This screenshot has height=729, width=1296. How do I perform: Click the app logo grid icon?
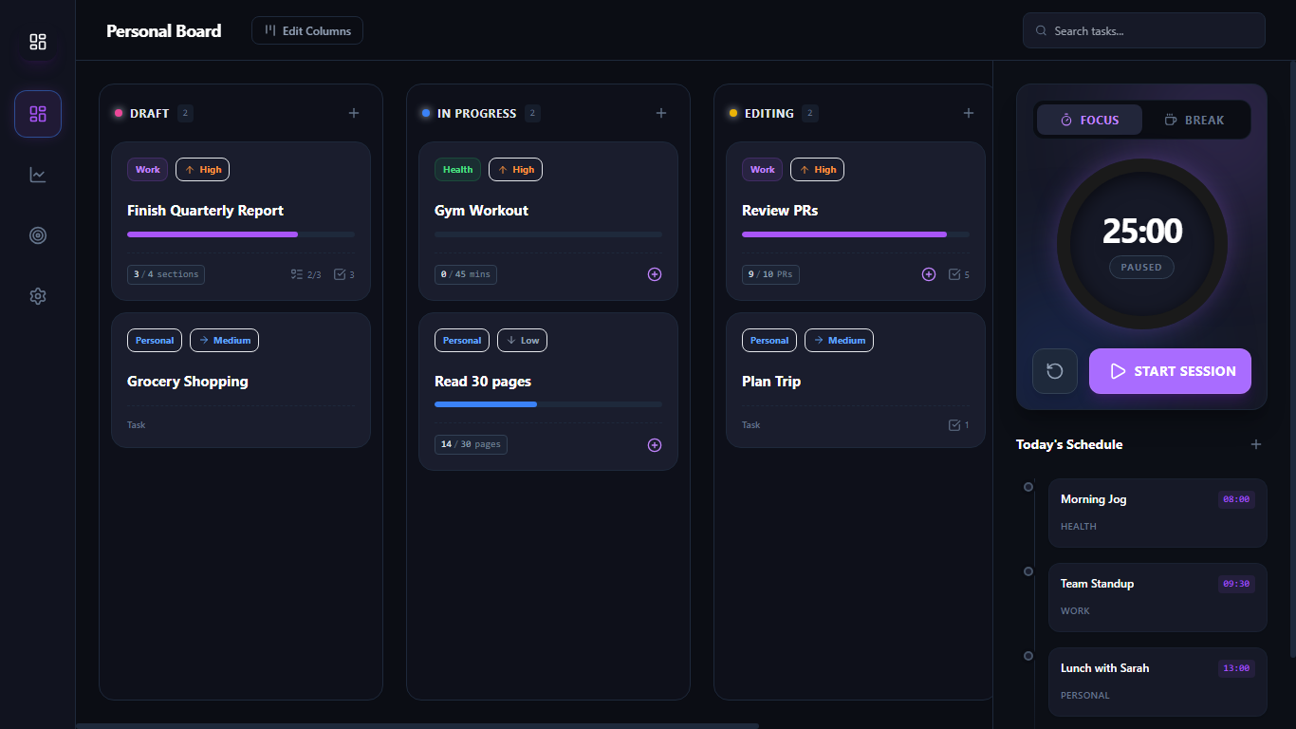click(37, 42)
